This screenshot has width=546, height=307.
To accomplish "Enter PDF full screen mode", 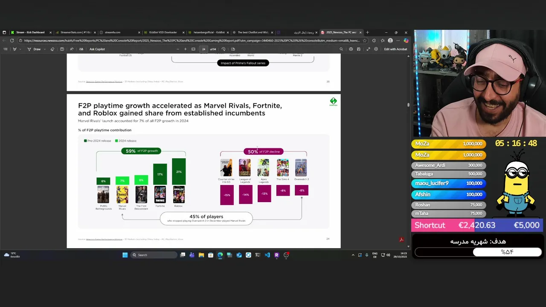I will pos(368,49).
